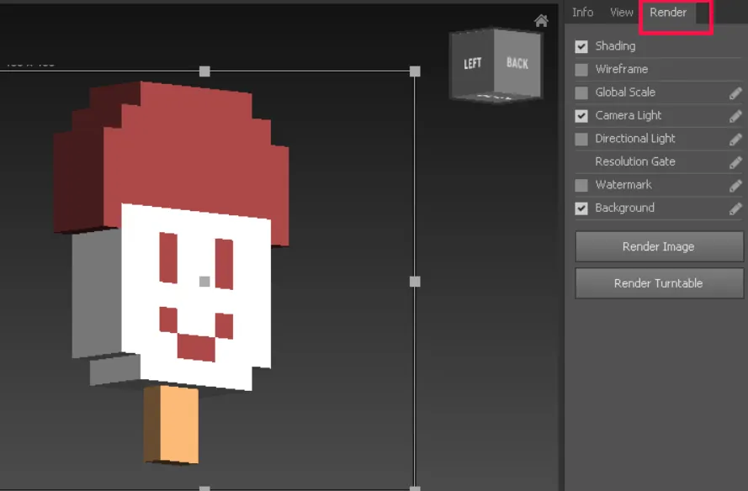
Task: Click the home view icon
Action: point(541,20)
